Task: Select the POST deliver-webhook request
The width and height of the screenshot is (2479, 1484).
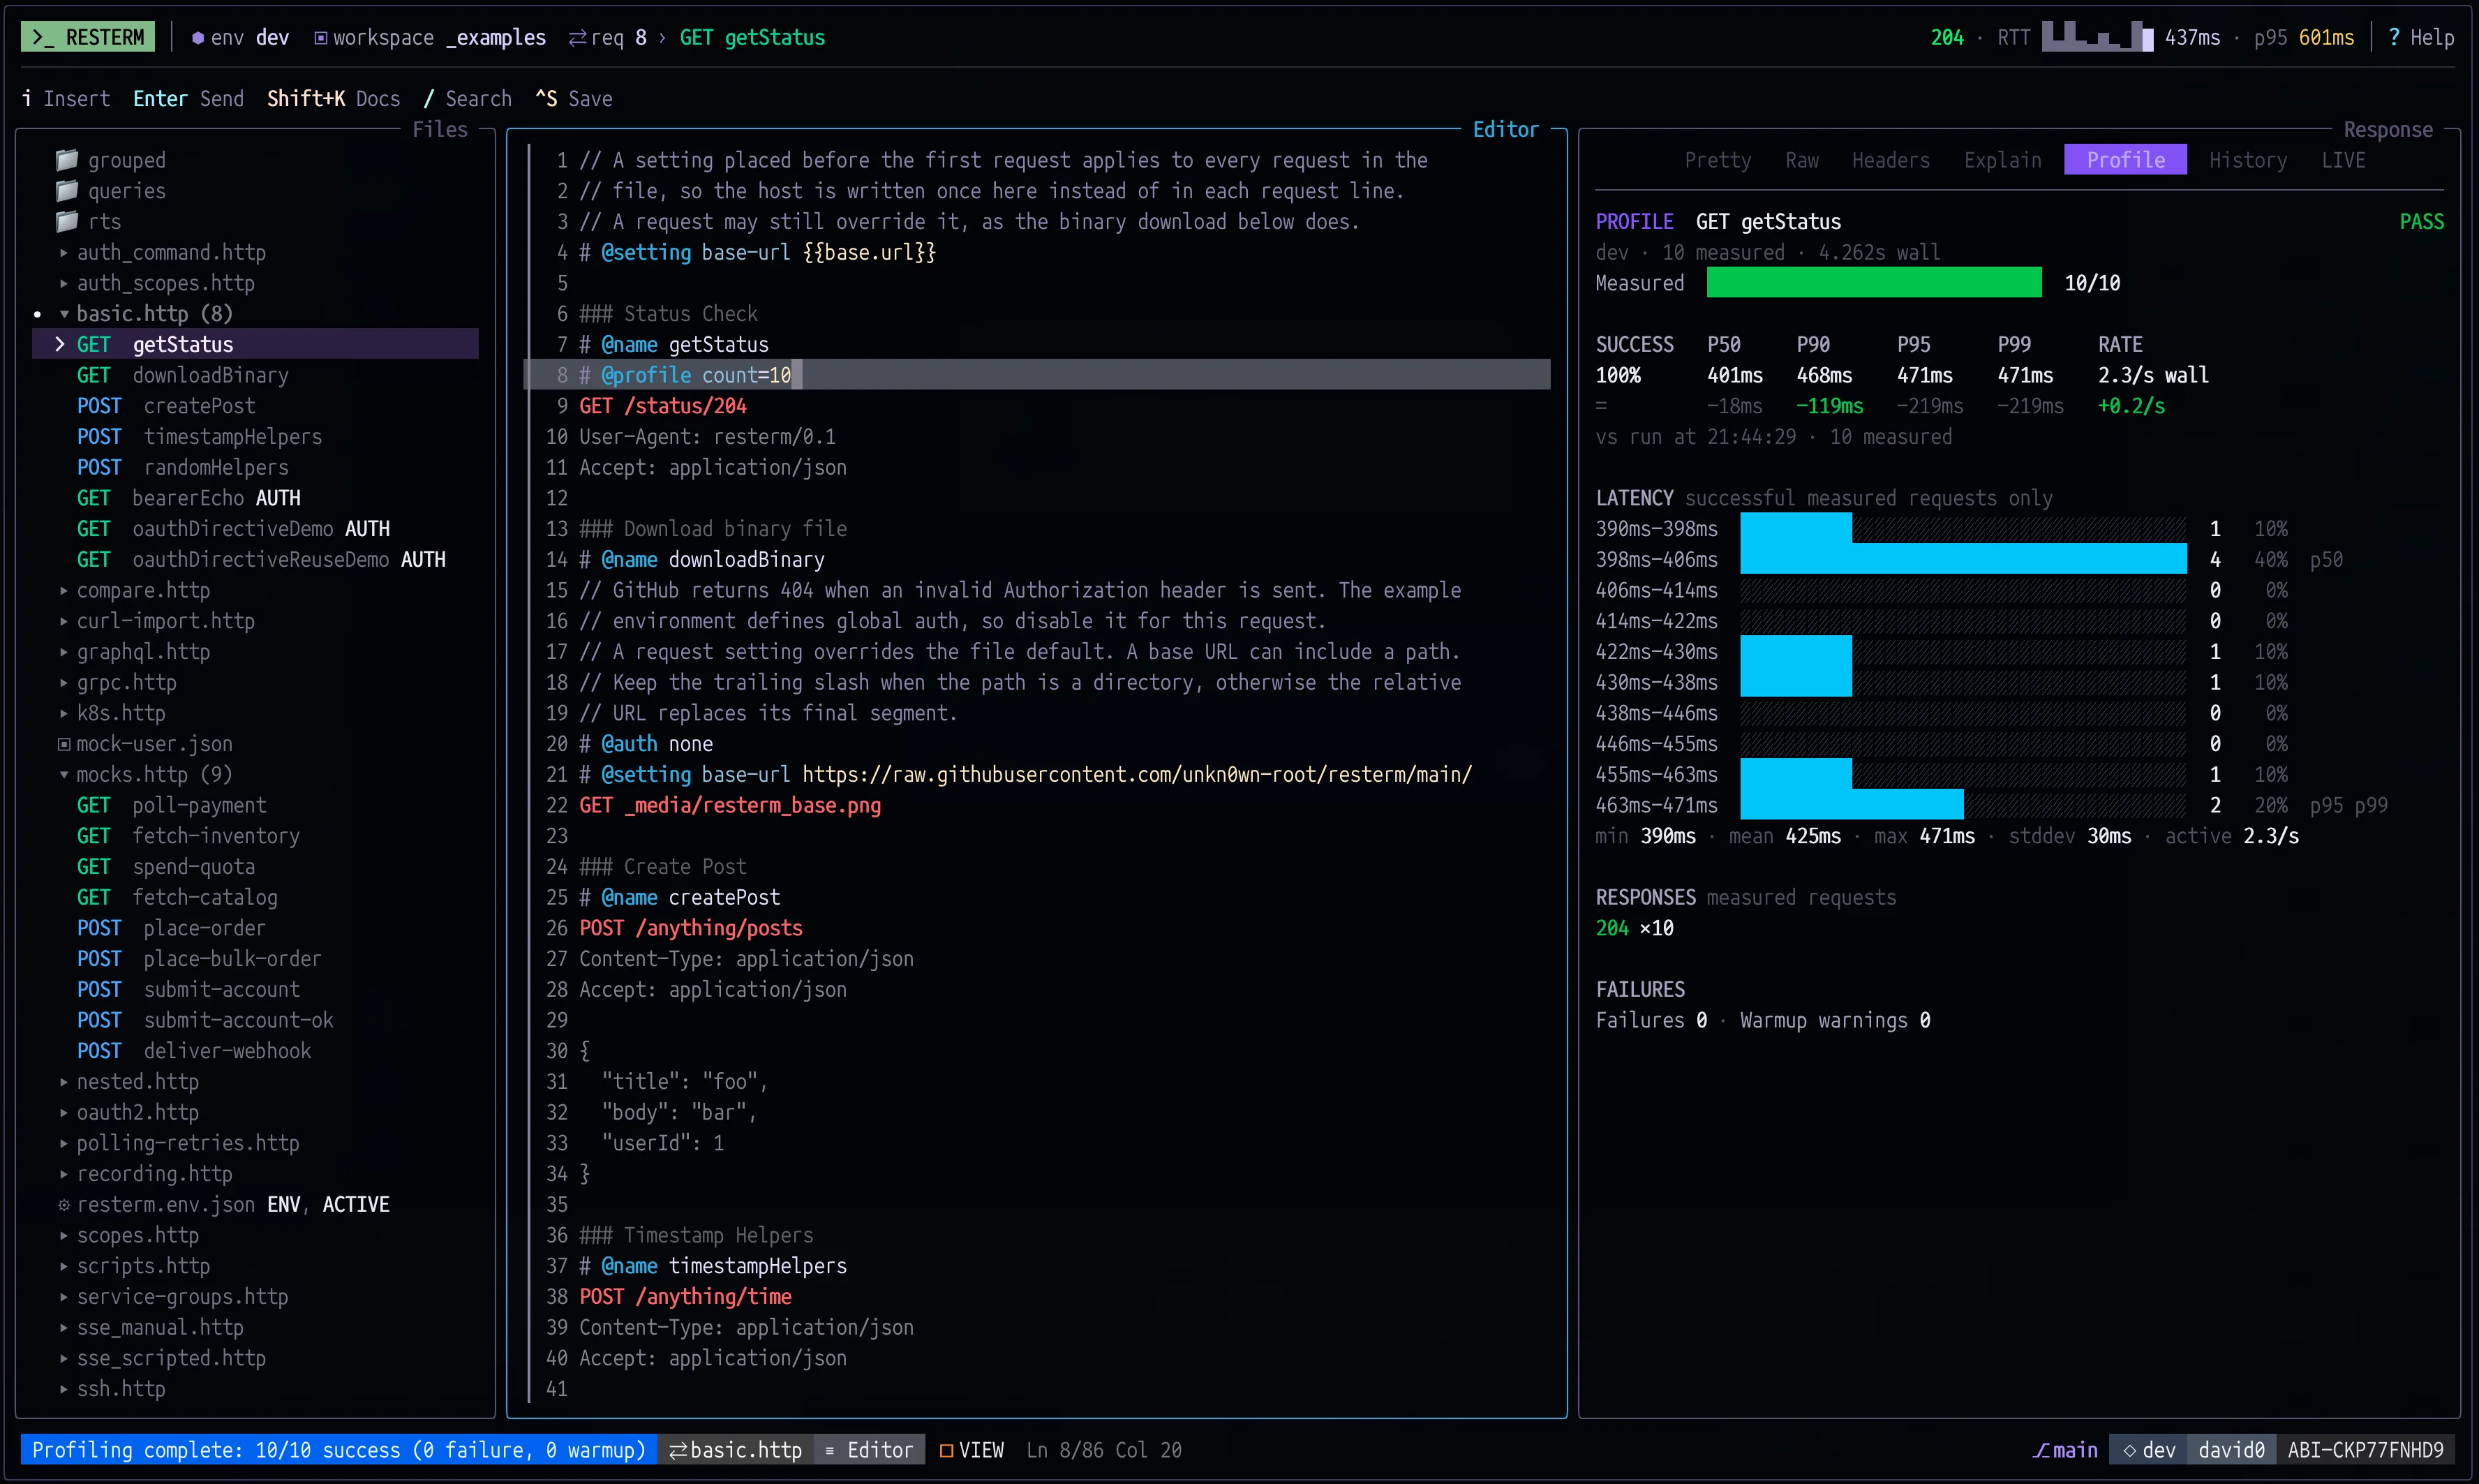Action: pyautogui.click(x=194, y=1051)
